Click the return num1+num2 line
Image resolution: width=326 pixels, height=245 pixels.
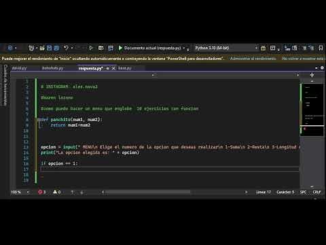pyautogui.click(x=70, y=125)
